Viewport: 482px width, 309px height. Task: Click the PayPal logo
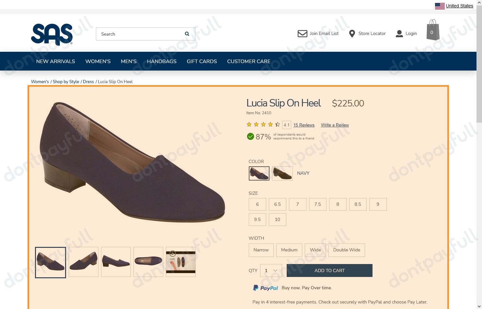tap(265, 288)
